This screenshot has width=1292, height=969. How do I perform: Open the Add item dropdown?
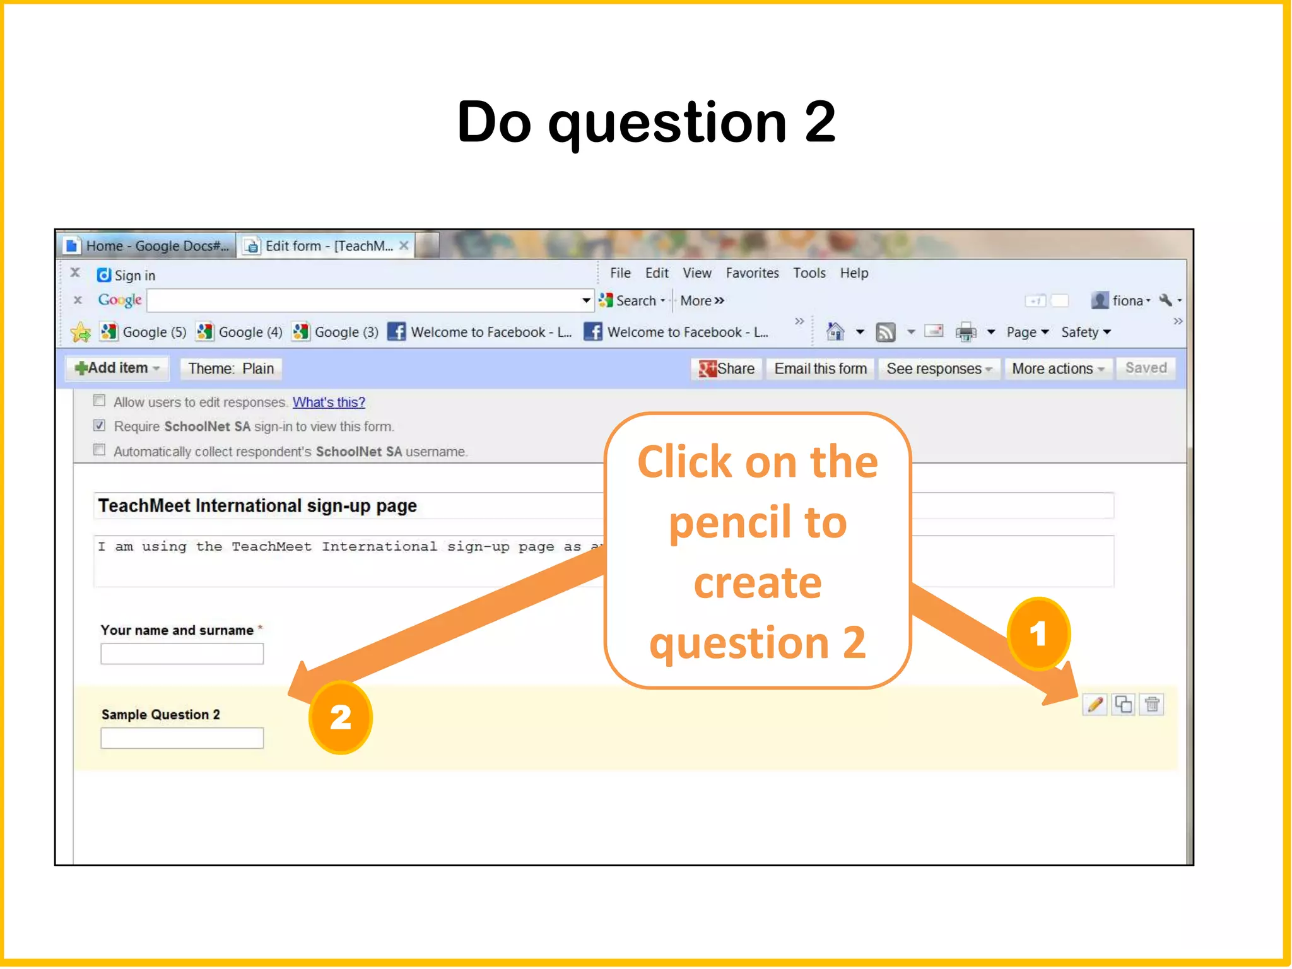tap(117, 368)
